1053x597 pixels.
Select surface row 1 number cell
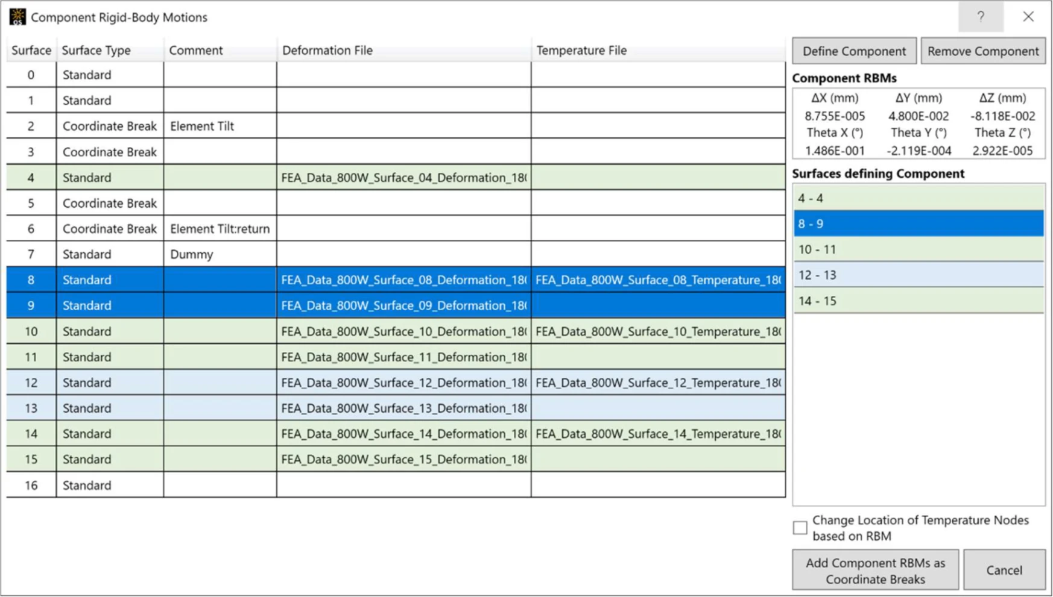[x=31, y=100]
